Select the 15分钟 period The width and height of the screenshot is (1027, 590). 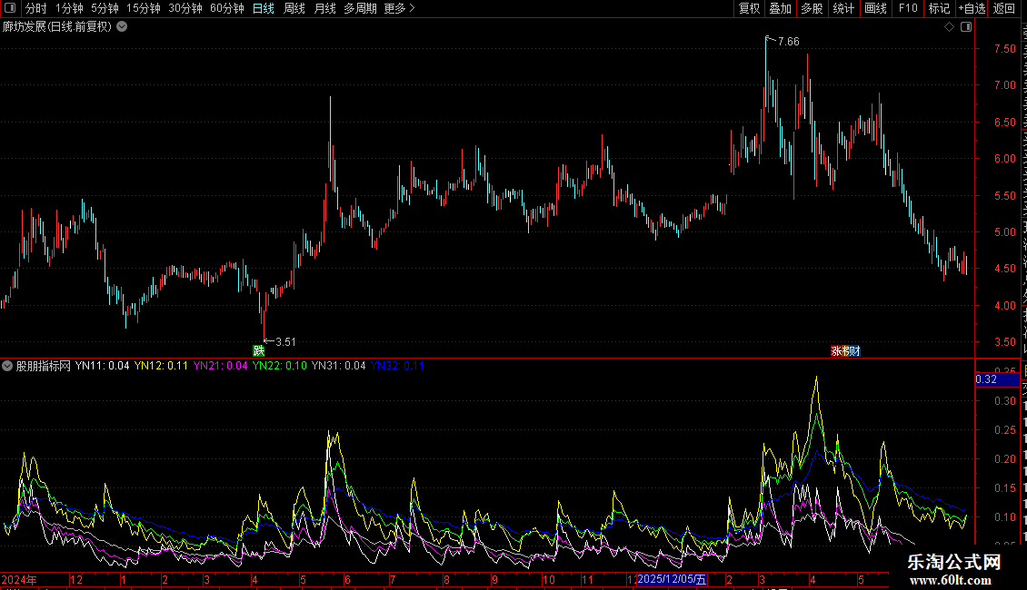click(143, 8)
